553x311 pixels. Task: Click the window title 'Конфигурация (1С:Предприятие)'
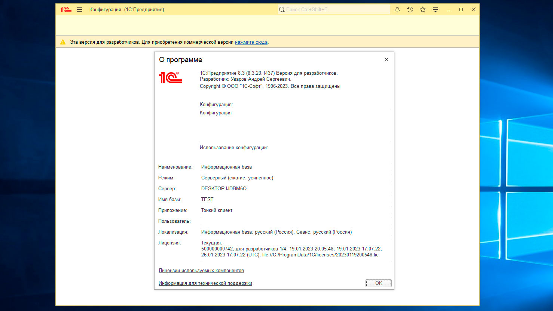click(x=126, y=9)
